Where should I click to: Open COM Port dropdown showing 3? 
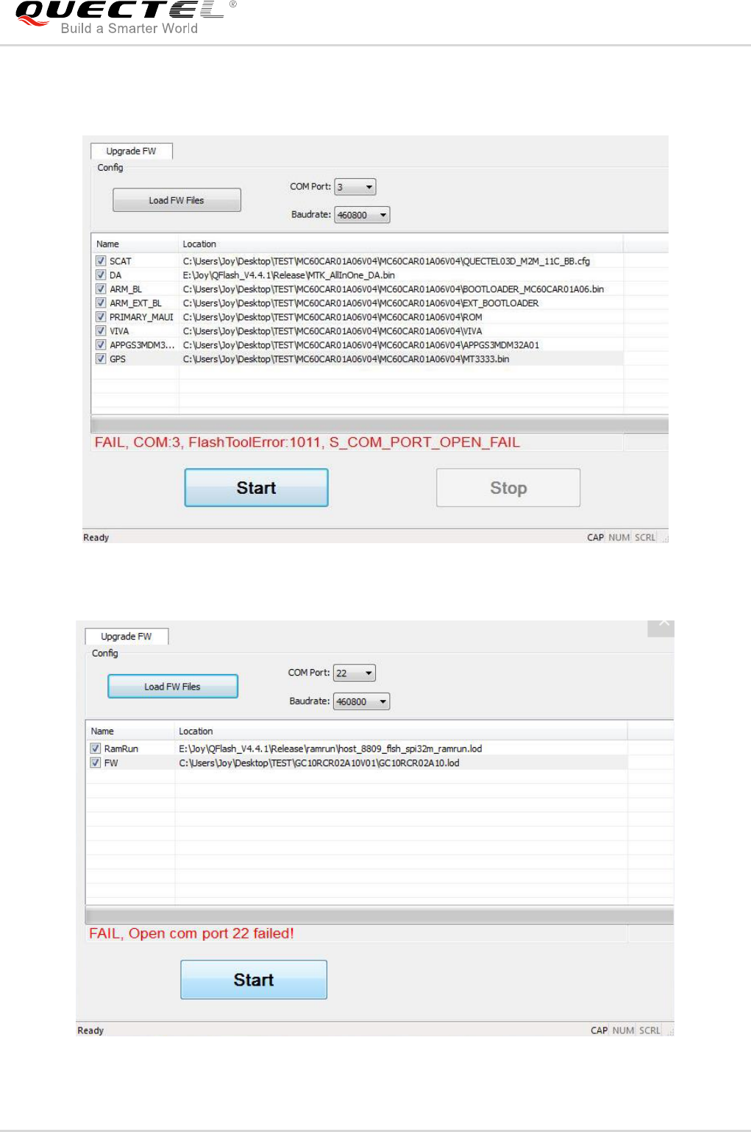point(355,187)
